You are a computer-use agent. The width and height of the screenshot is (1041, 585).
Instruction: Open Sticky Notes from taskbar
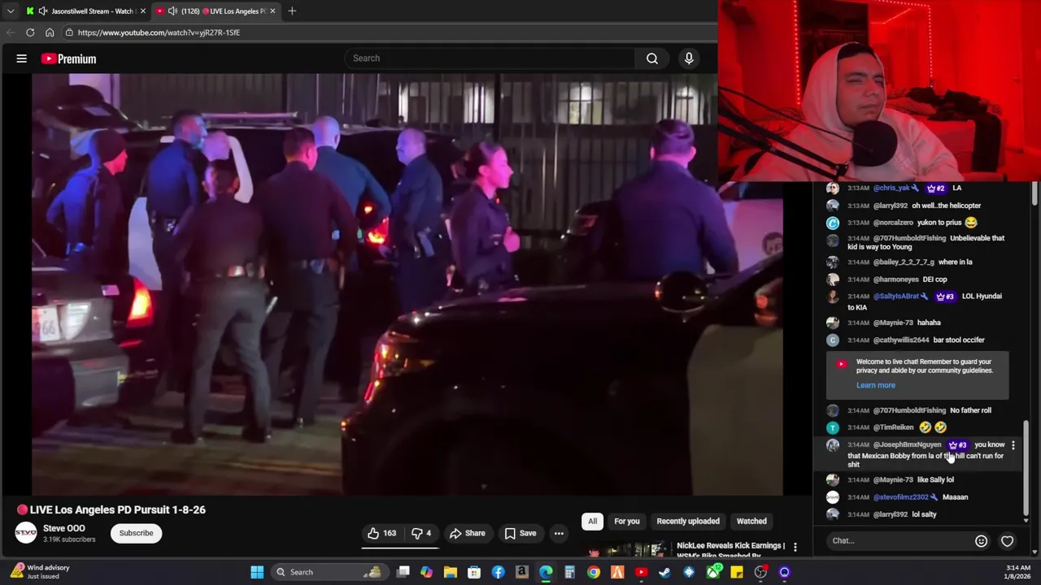point(737,572)
